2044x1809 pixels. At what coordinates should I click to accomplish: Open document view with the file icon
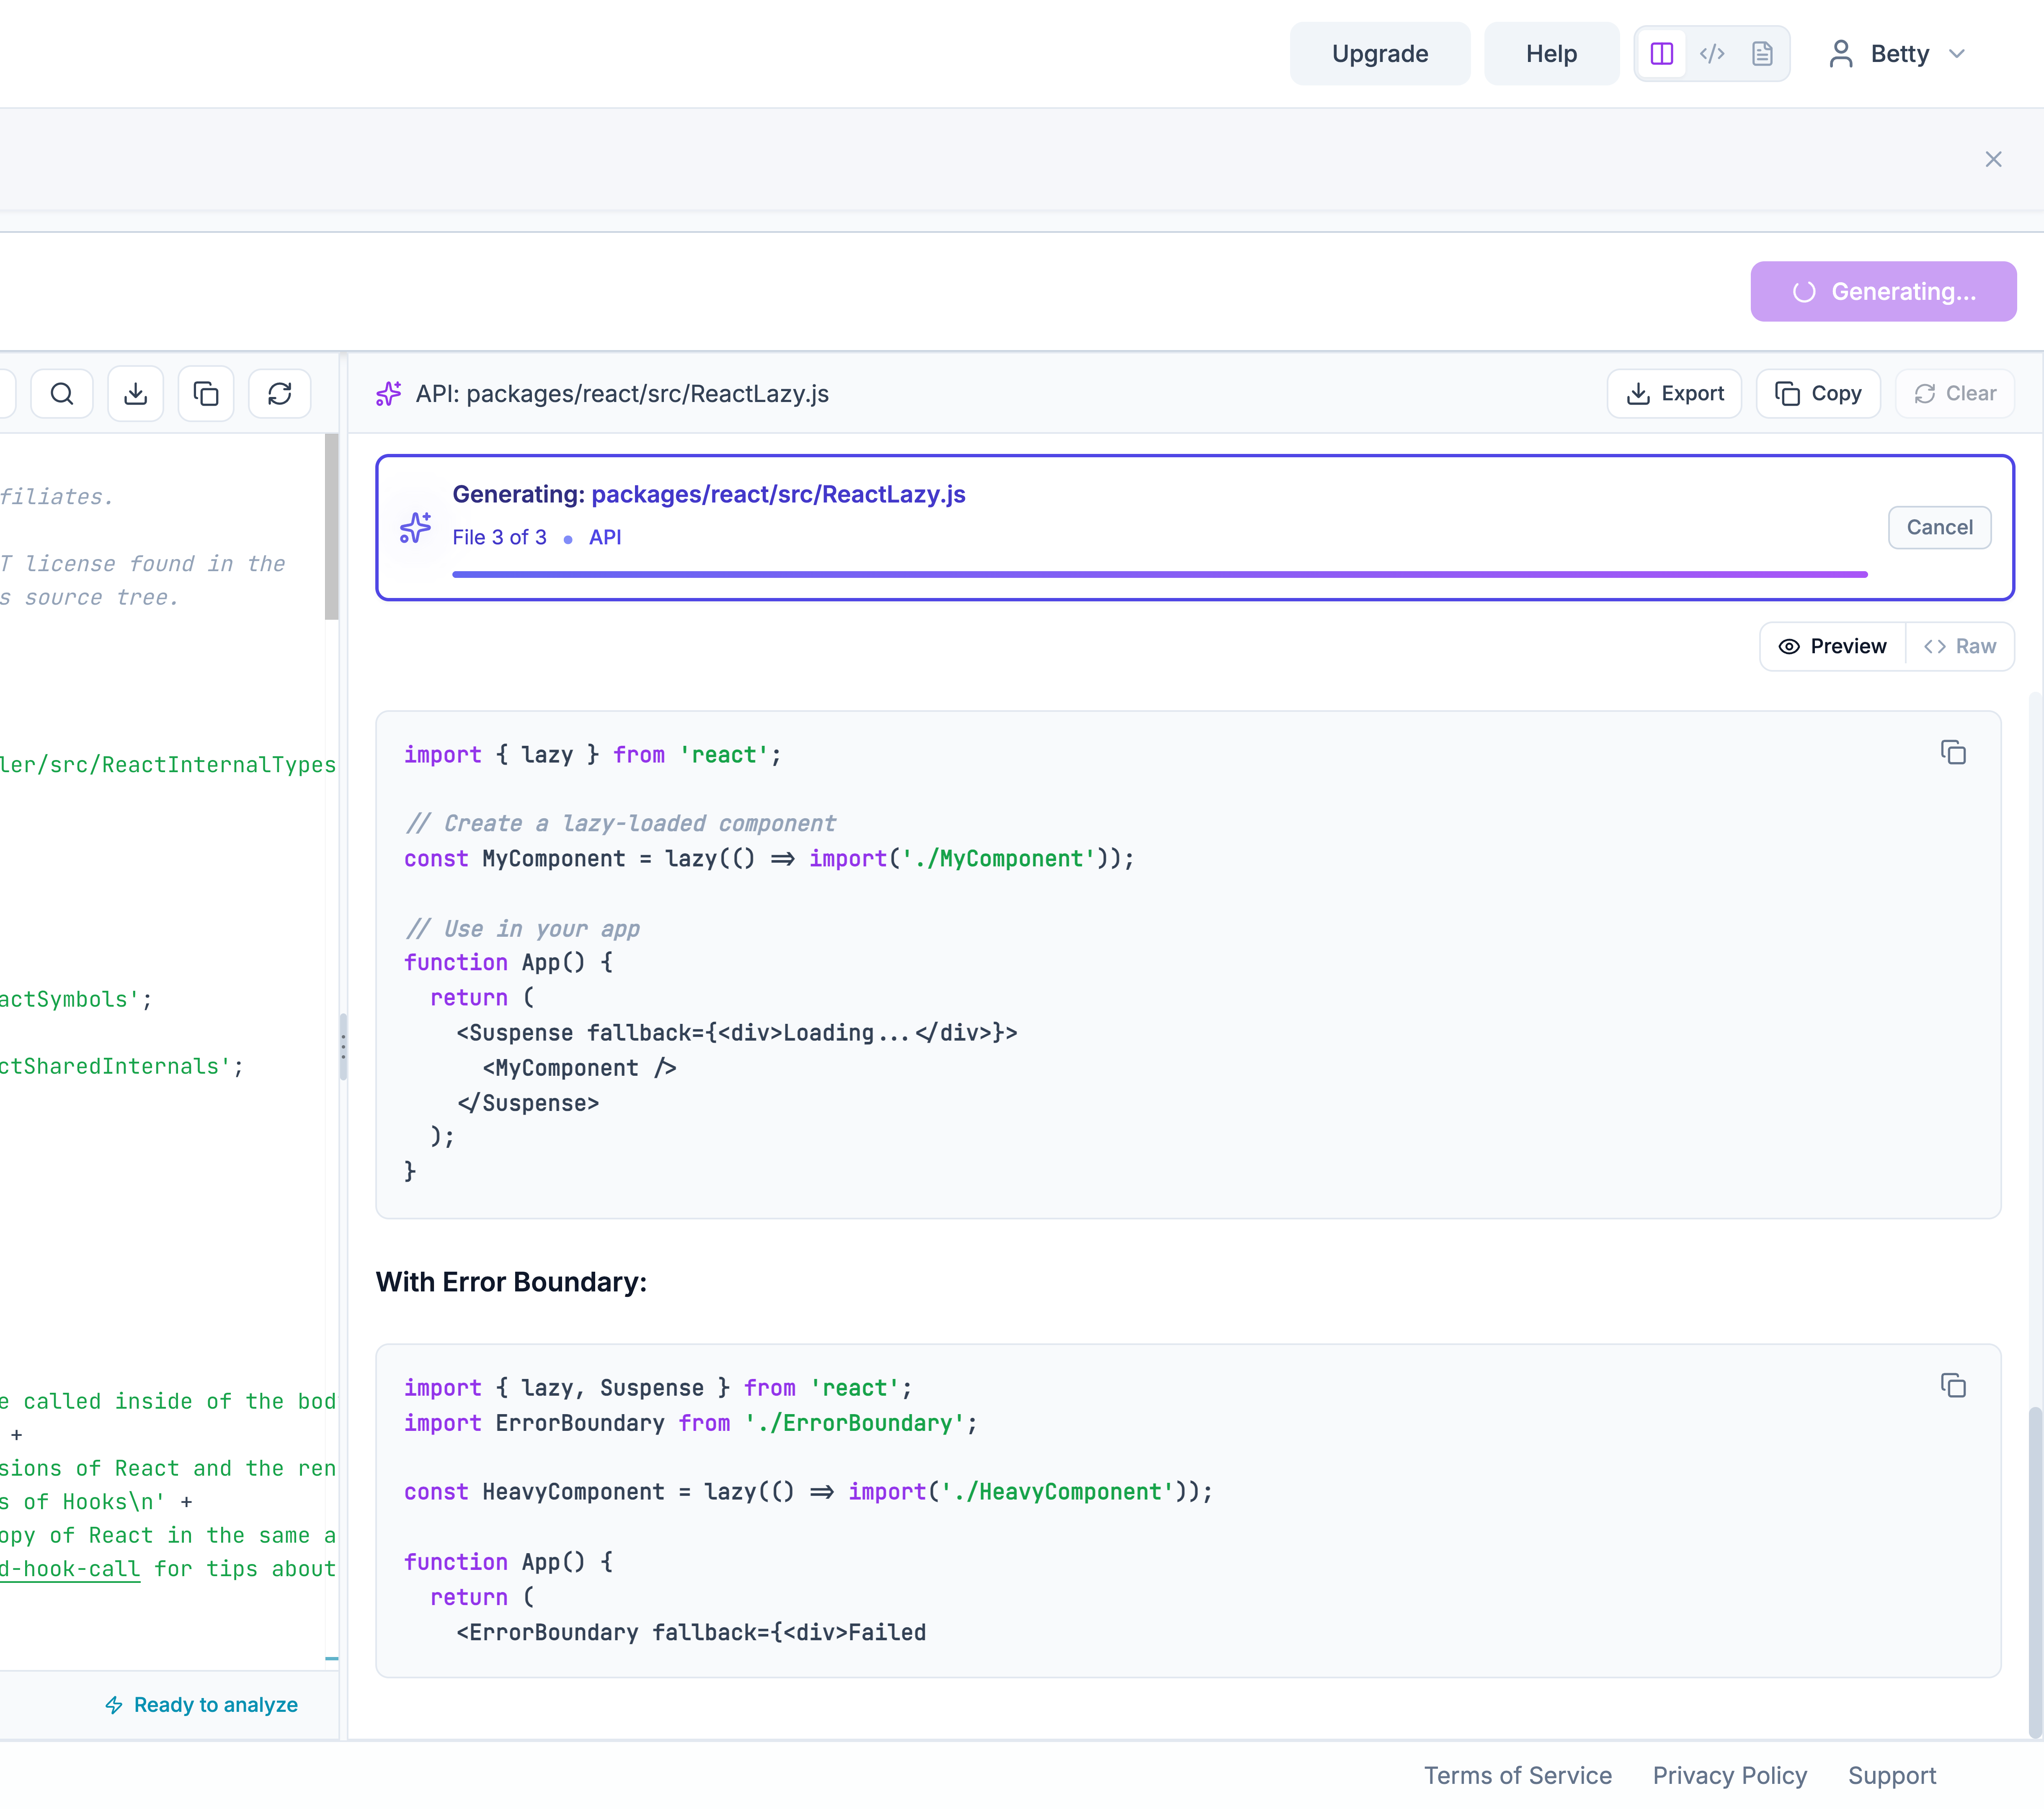point(1763,54)
